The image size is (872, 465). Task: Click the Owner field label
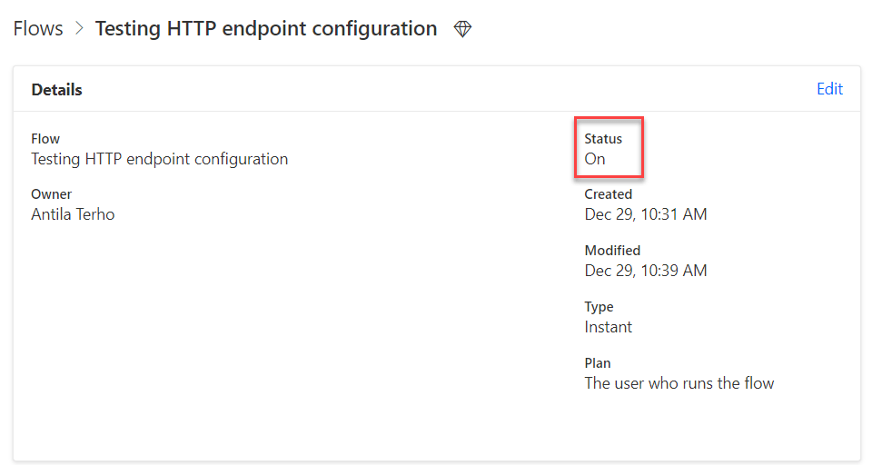[52, 194]
